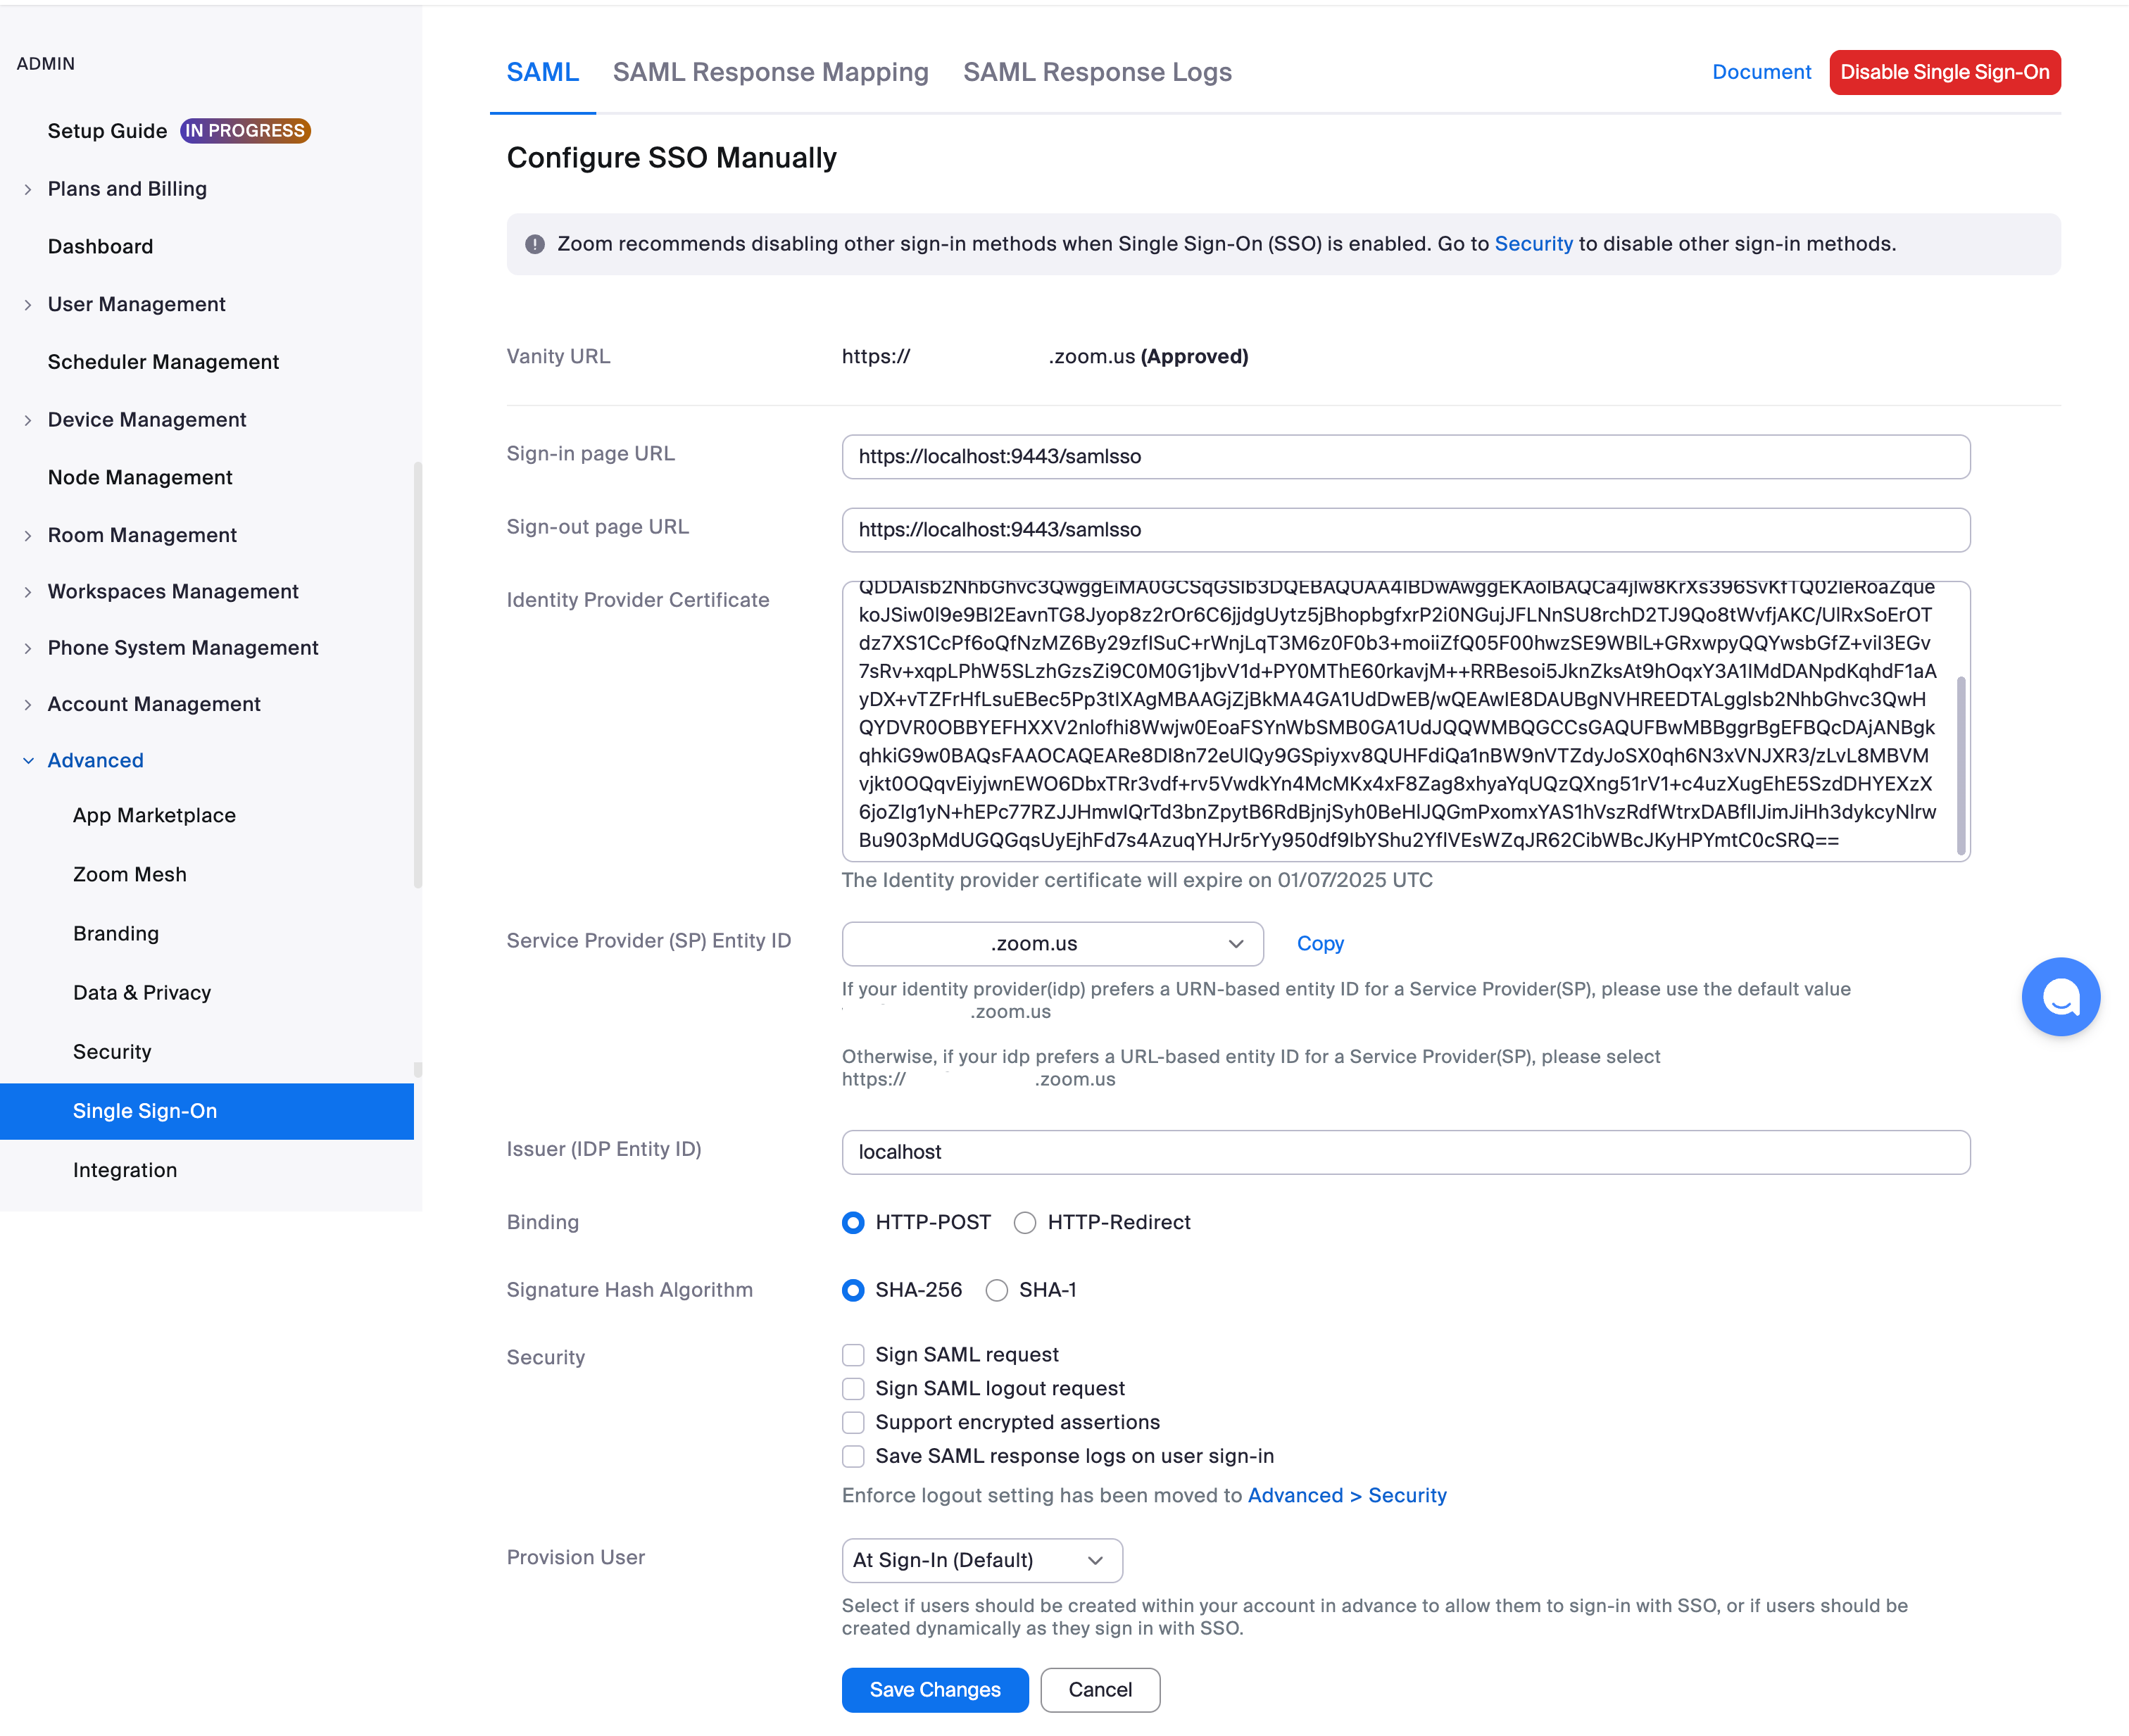Open Data & Privacy under Advanced

click(x=142, y=993)
